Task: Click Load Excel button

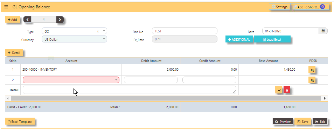Action: tap(272, 39)
